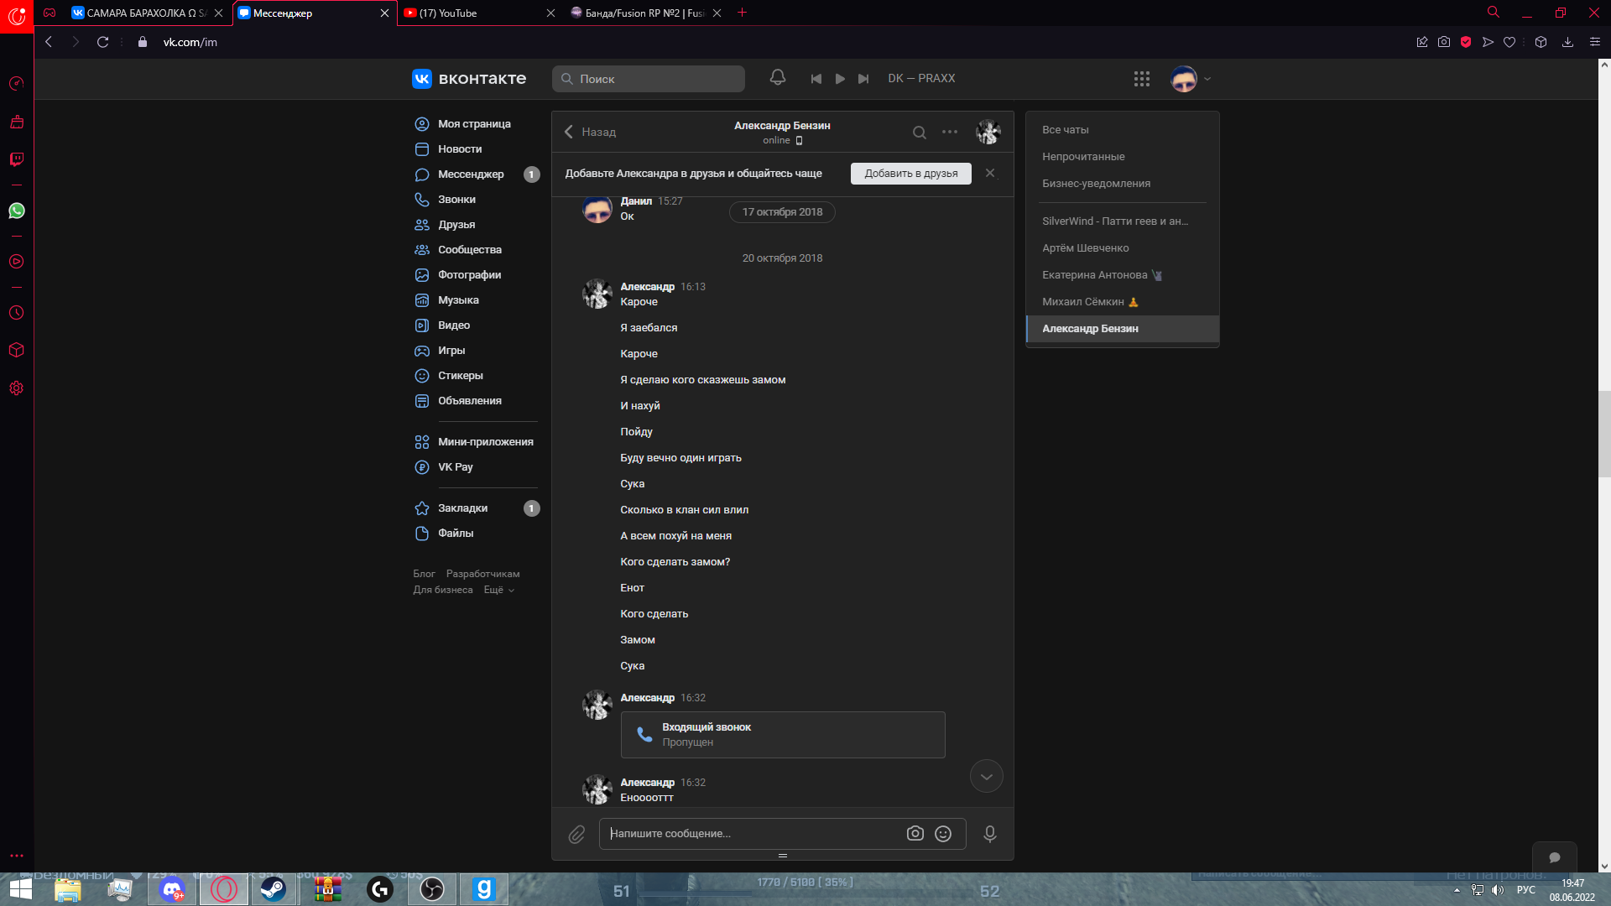
Task: Open the emoji picker in message box
Action: (x=943, y=834)
